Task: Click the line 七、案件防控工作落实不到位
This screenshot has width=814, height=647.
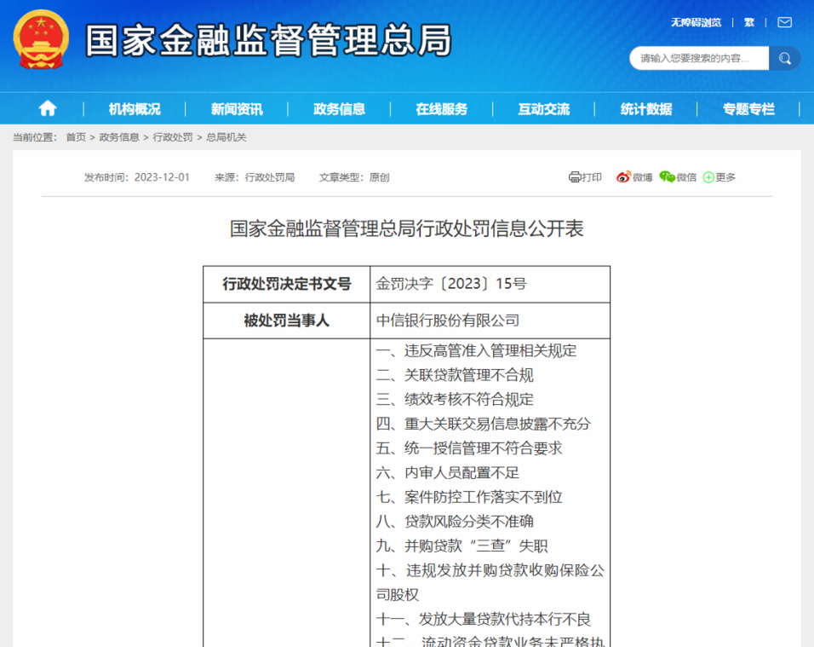Action: tap(469, 497)
